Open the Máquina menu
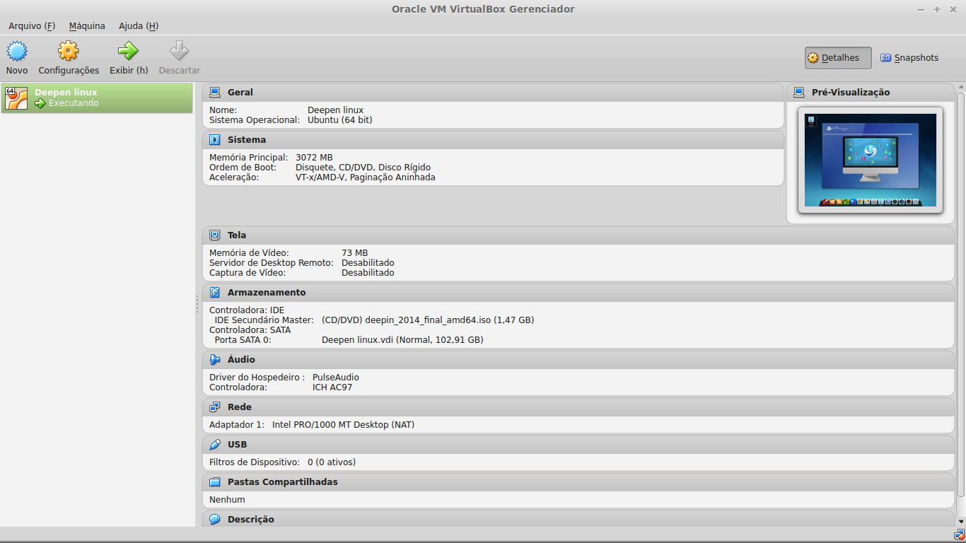The image size is (966, 543). 87,26
